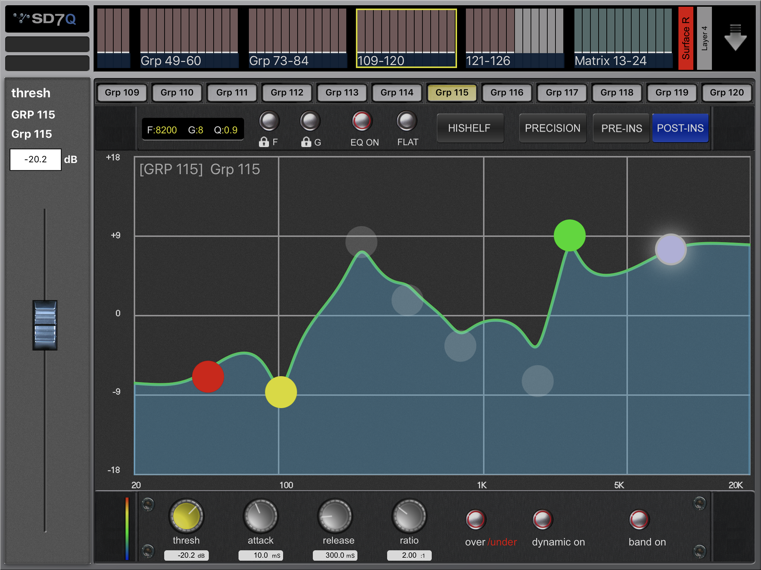This screenshot has width=761, height=570.
Task: Toggle the EQ ON button
Action: click(362, 121)
